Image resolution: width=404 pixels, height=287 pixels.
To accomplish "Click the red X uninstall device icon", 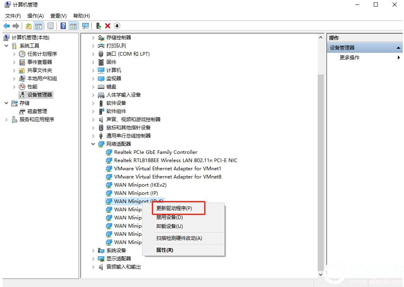I will click(x=107, y=25).
